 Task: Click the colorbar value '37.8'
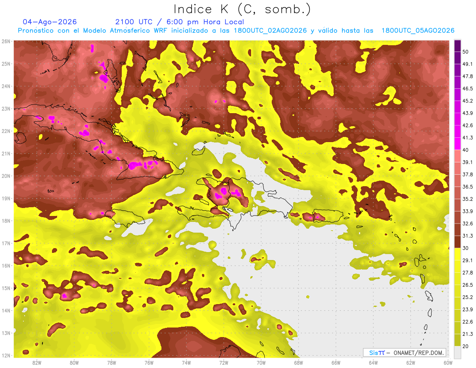(468, 174)
